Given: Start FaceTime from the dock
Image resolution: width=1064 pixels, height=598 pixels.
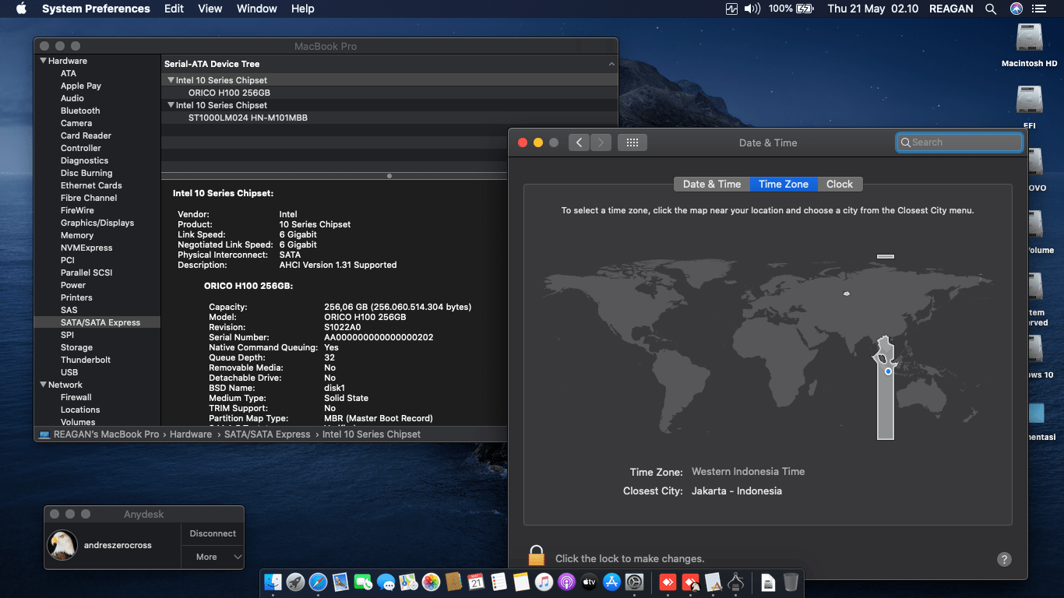Looking at the screenshot, I should (363, 582).
